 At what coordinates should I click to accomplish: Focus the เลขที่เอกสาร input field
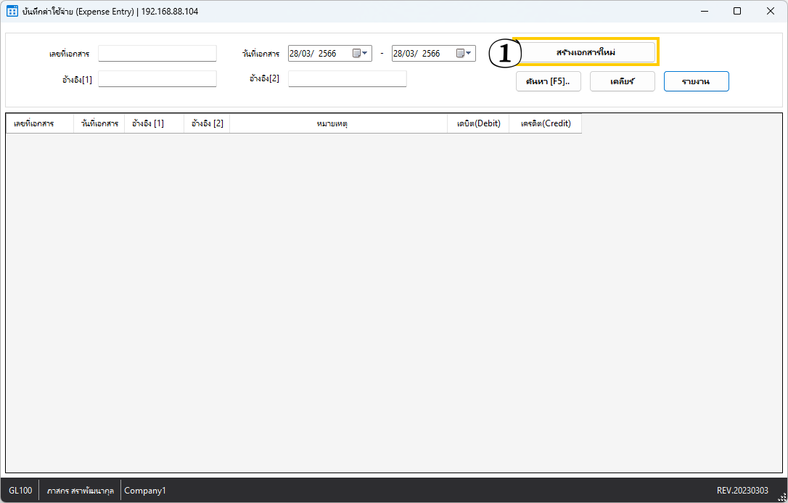pos(157,53)
